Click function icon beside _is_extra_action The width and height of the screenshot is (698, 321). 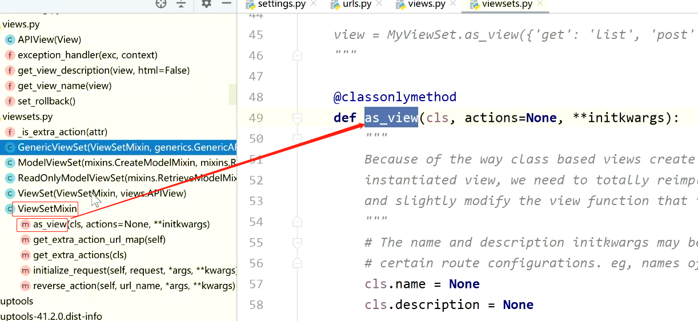(10, 132)
